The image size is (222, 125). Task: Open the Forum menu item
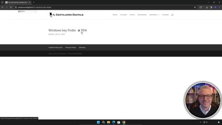[132, 15]
